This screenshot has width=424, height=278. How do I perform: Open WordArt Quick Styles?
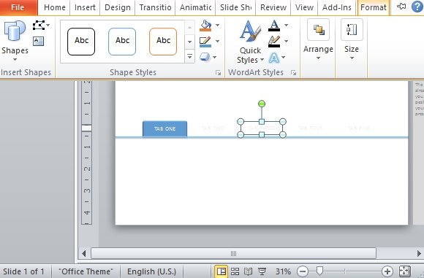pyautogui.click(x=251, y=42)
